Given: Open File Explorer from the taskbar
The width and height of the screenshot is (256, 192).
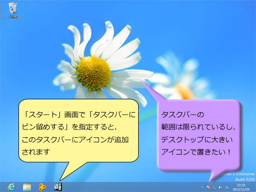Looking at the screenshot, I should (27, 187).
